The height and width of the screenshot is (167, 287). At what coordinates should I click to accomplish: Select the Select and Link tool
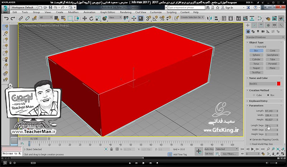21,19
